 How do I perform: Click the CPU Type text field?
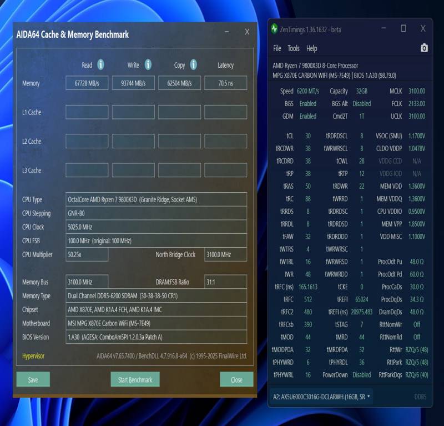pyautogui.click(x=156, y=199)
